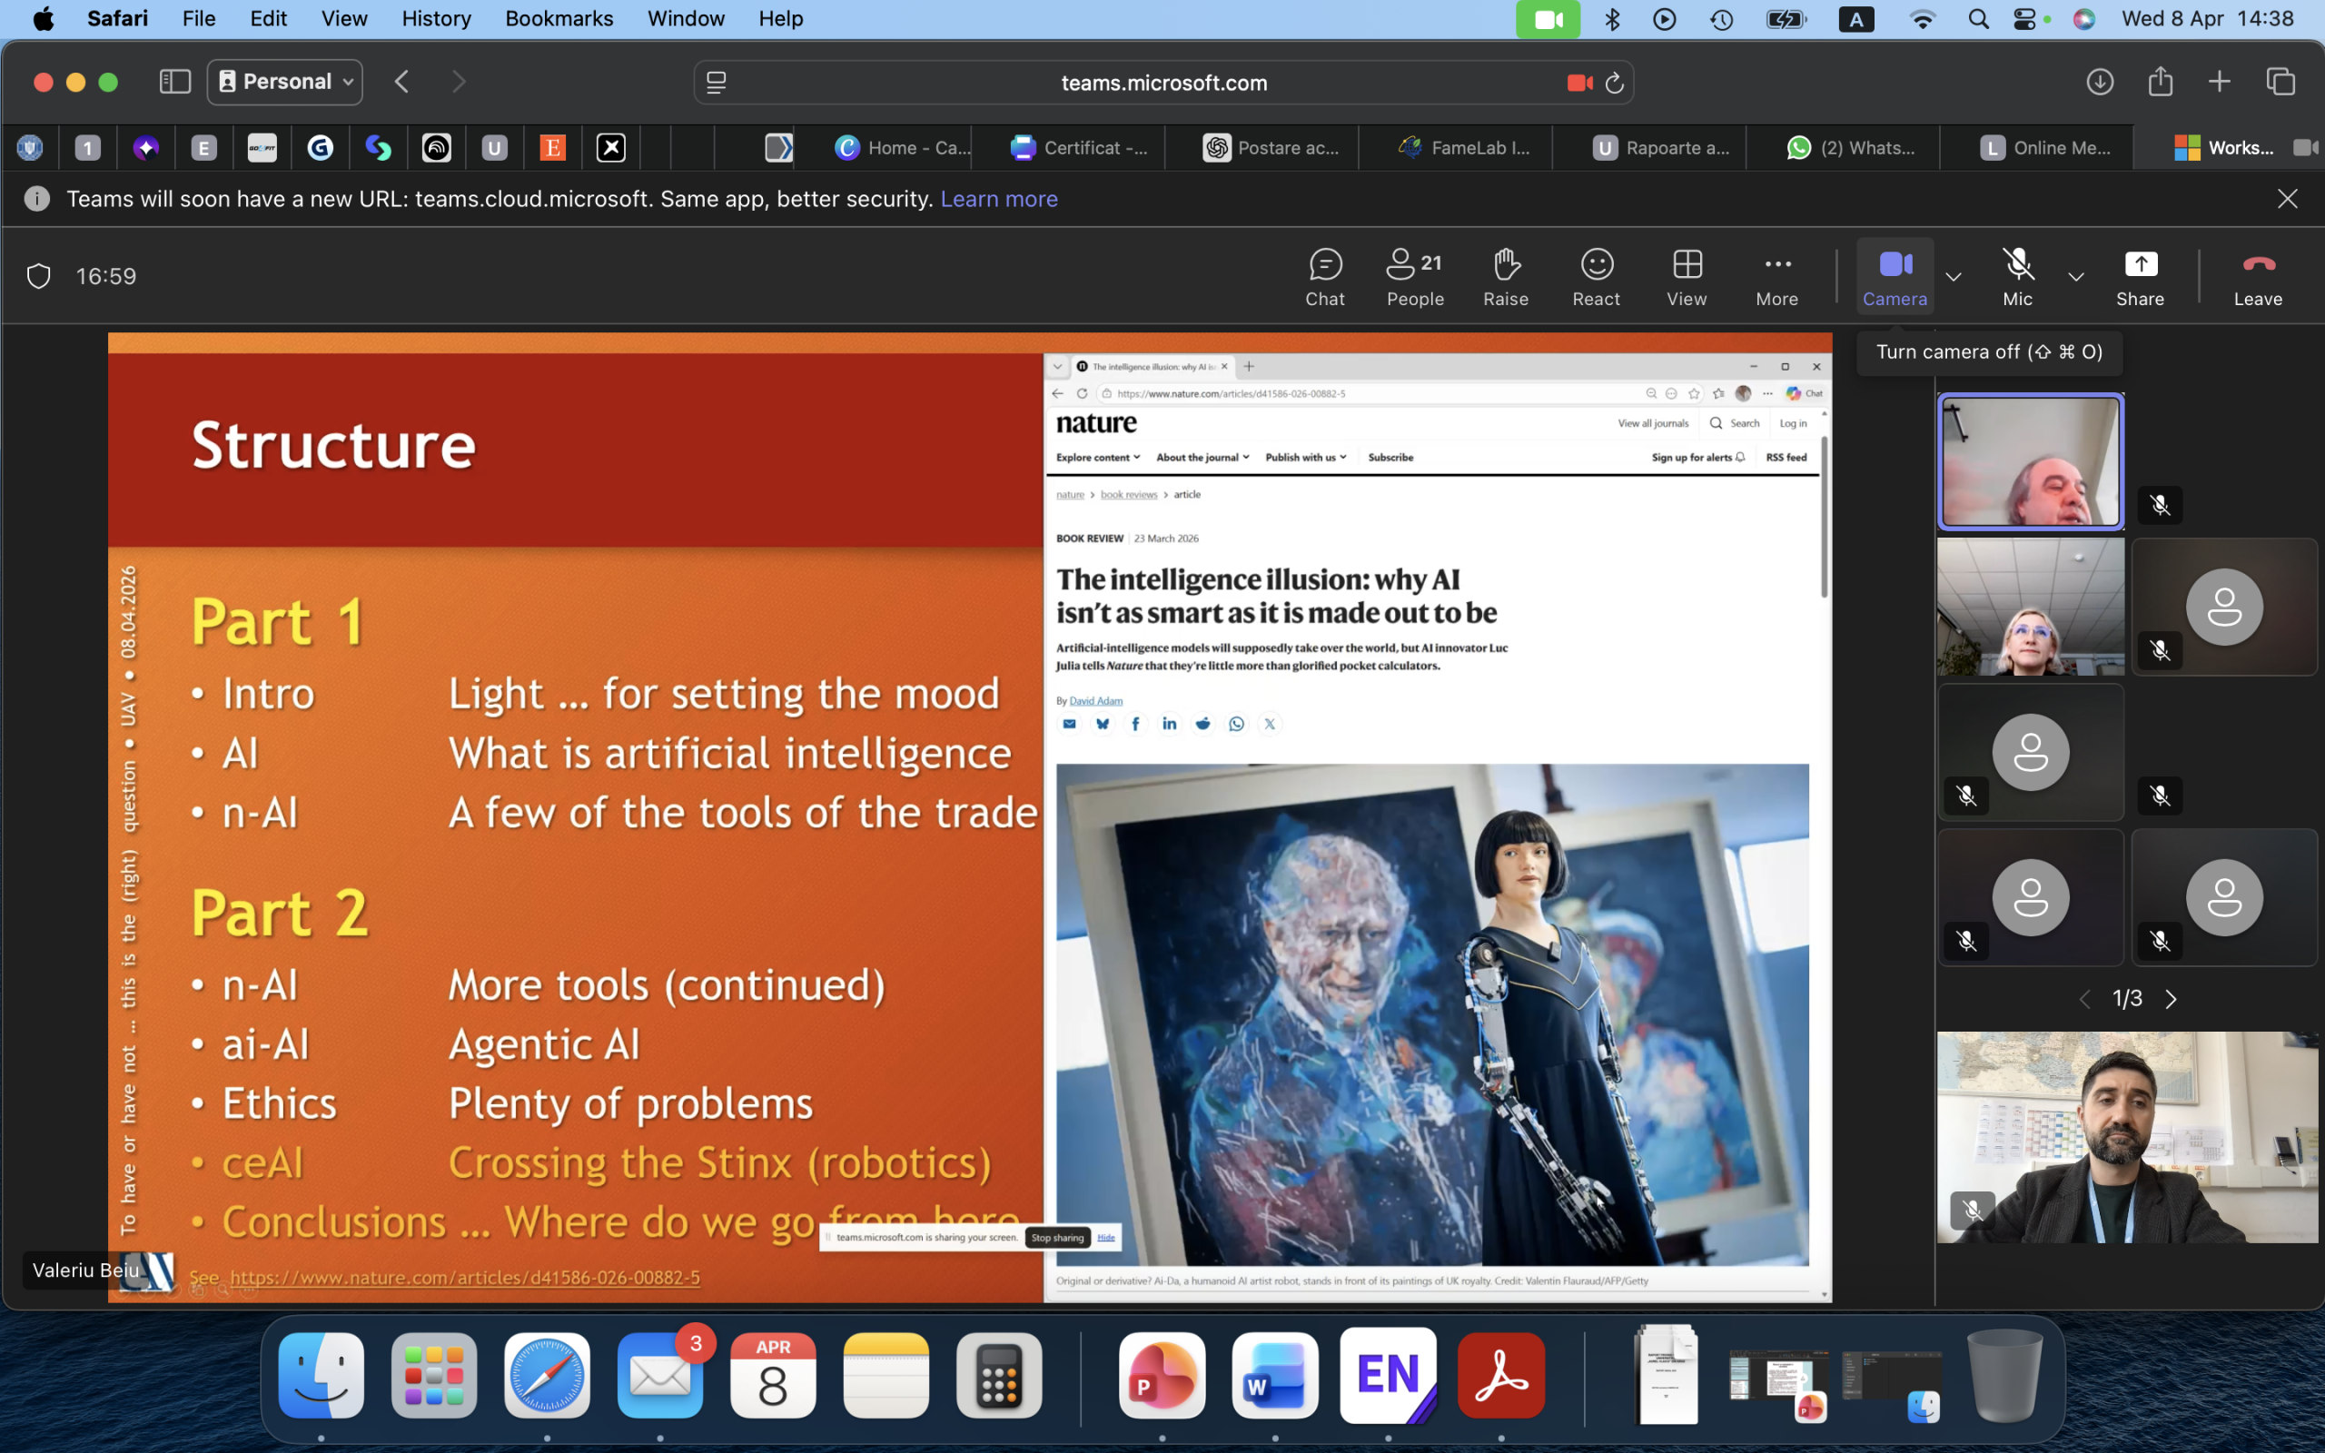The height and width of the screenshot is (1453, 2325).
Task: Expand microphone options chevron
Action: pyautogui.click(x=2076, y=277)
